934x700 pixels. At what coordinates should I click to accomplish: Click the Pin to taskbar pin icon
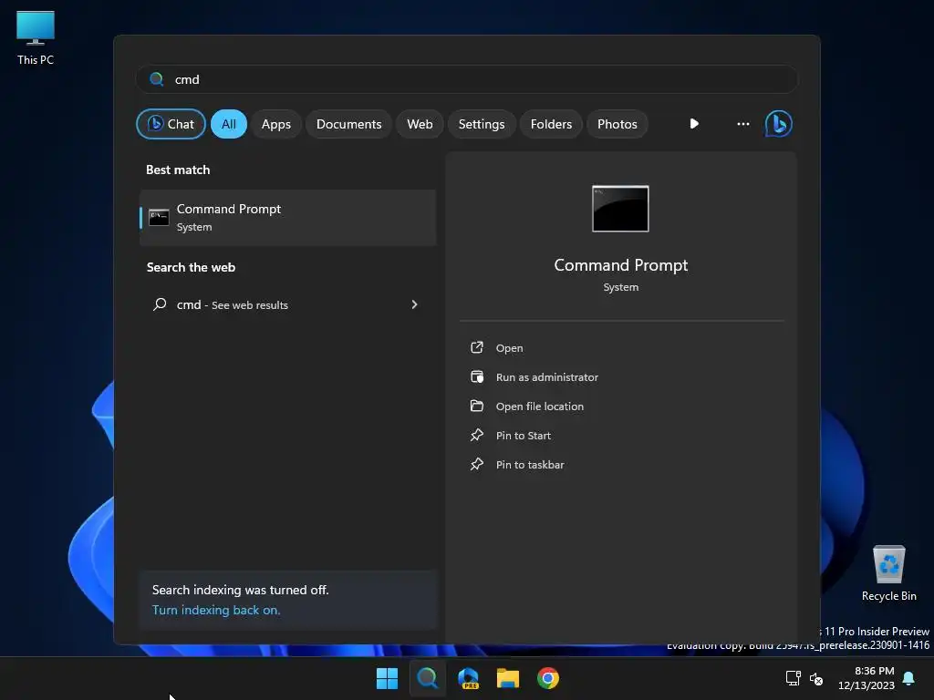tap(476, 464)
